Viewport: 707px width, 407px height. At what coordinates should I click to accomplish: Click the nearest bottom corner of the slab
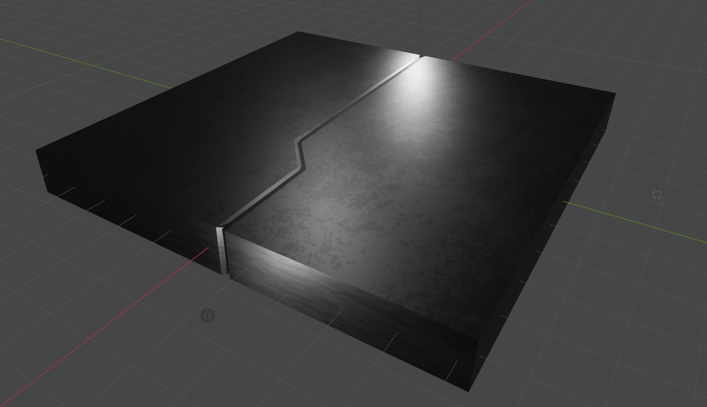click(468, 391)
